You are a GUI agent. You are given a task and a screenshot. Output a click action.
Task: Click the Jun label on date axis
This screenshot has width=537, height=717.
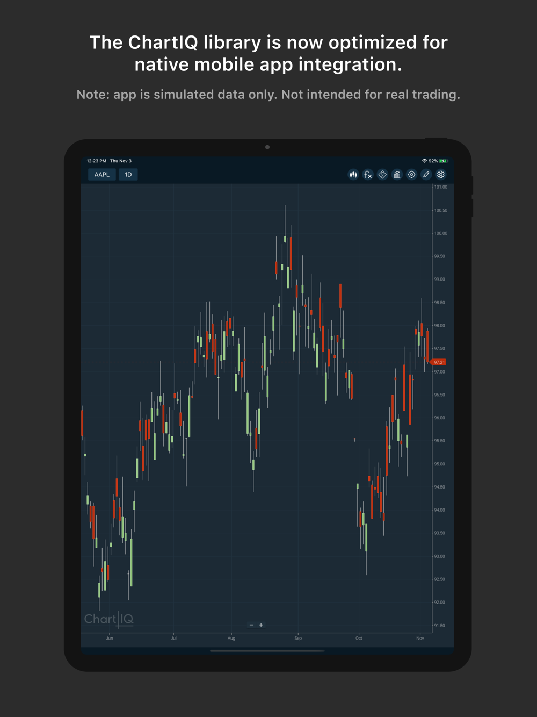[110, 639]
